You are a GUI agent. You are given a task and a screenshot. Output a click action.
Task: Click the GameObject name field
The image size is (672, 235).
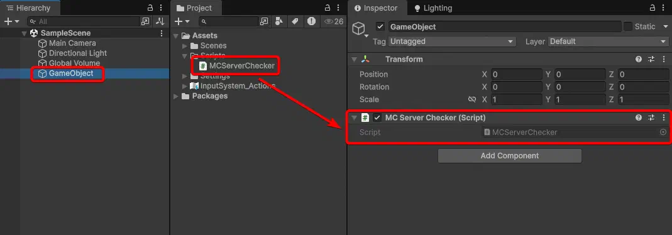click(505, 26)
